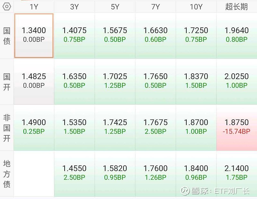257x199 pixels.
Task: Click the 国开 5Y yield cell 1.7025
Action: point(115,81)
